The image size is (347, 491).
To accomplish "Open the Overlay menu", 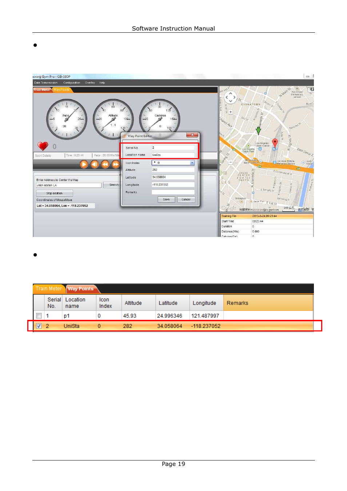I will (x=90, y=83).
